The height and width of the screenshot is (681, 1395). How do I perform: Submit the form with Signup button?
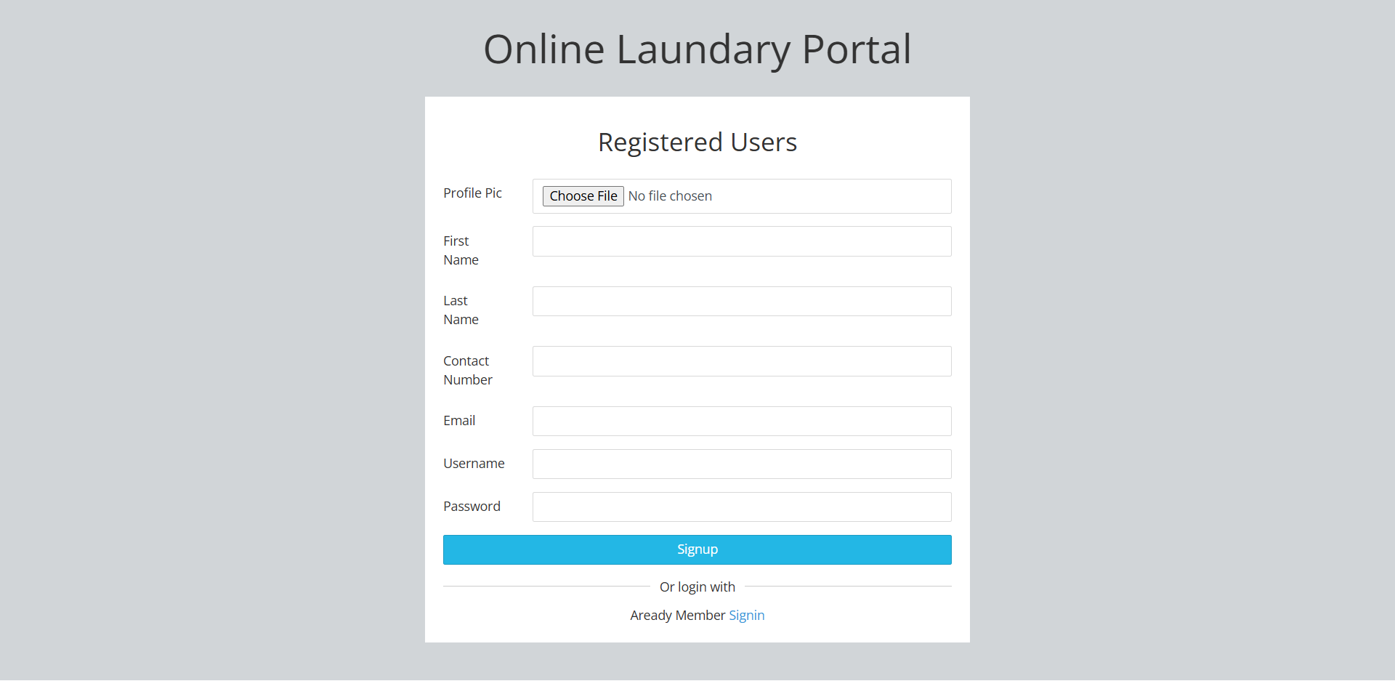pyautogui.click(x=697, y=549)
